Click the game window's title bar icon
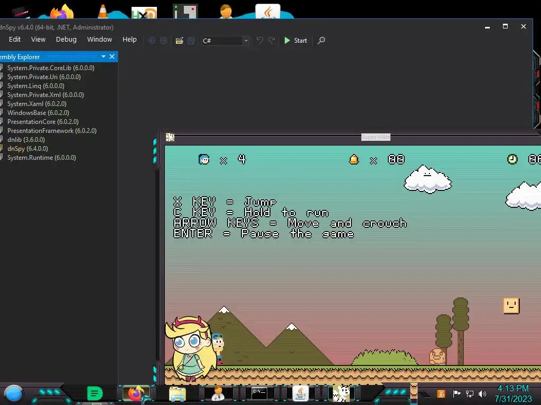 pyautogui.click(x=170, y=137)
